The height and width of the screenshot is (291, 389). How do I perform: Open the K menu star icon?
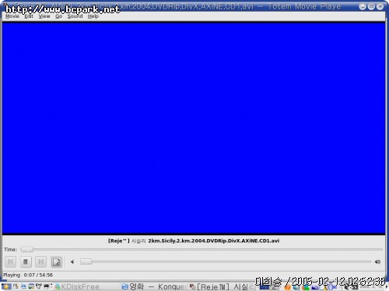point(6,286)
